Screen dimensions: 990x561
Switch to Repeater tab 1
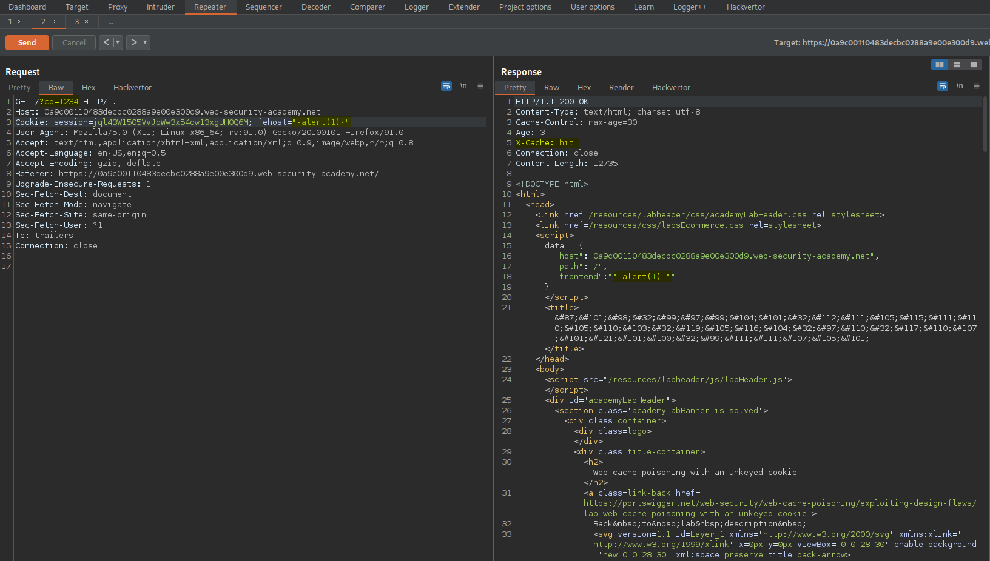tap(10, 22)
